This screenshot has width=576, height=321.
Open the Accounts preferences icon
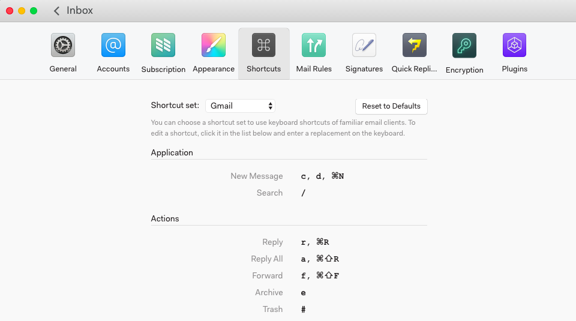coord(113,46)
